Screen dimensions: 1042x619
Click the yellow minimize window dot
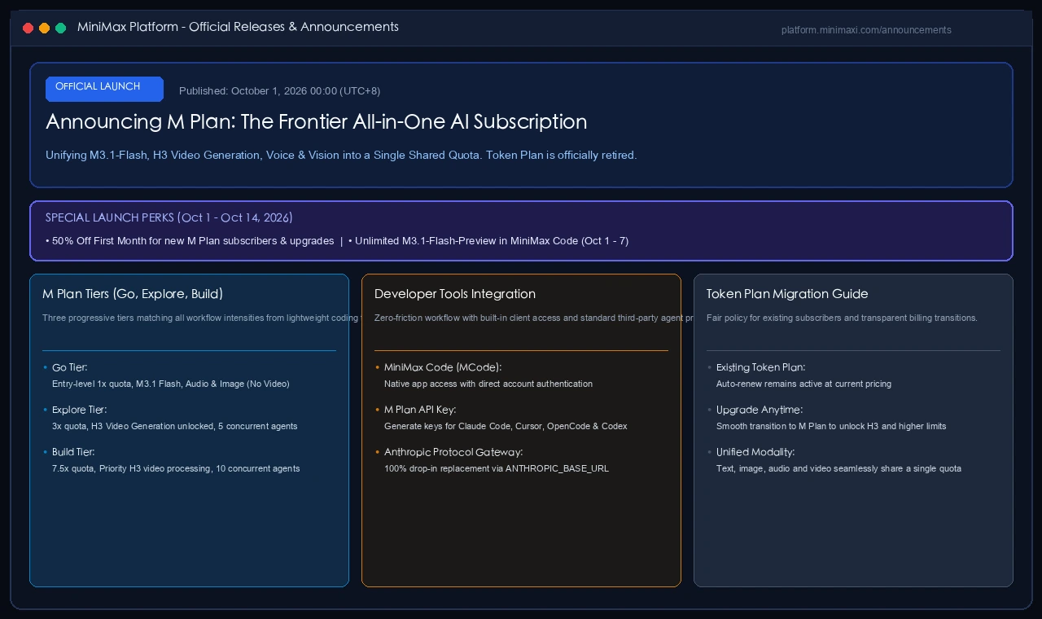(44, 28)
